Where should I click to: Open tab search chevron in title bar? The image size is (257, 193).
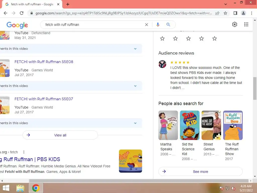point(226,4)
